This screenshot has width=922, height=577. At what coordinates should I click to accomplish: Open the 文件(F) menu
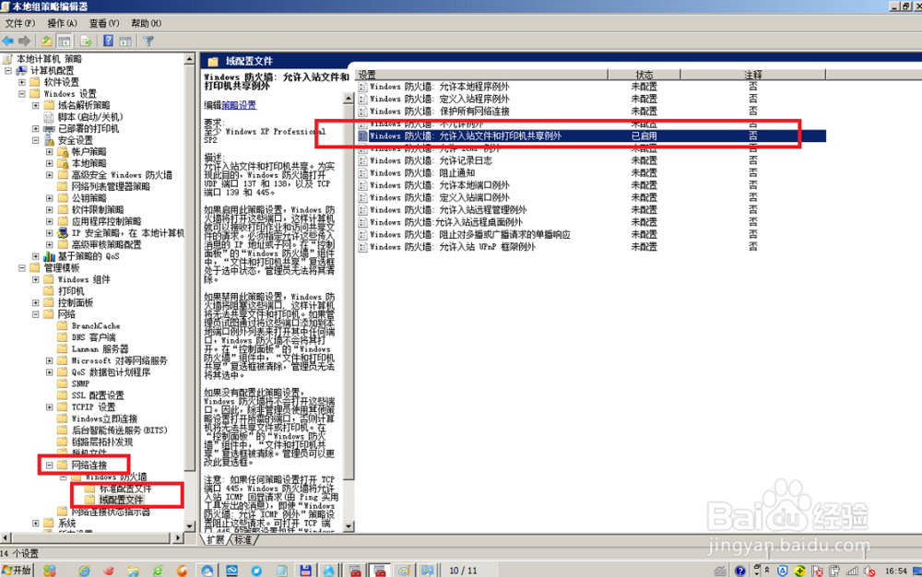tap(20, 23)
